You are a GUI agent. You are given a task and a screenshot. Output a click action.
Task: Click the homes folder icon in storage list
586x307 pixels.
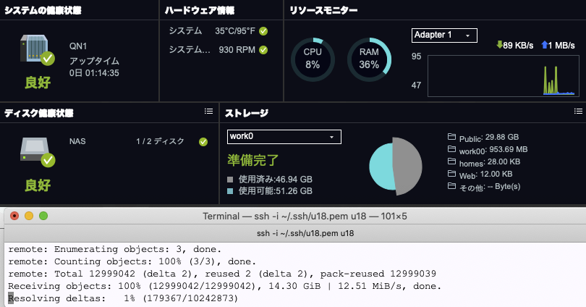pos(452,161)
